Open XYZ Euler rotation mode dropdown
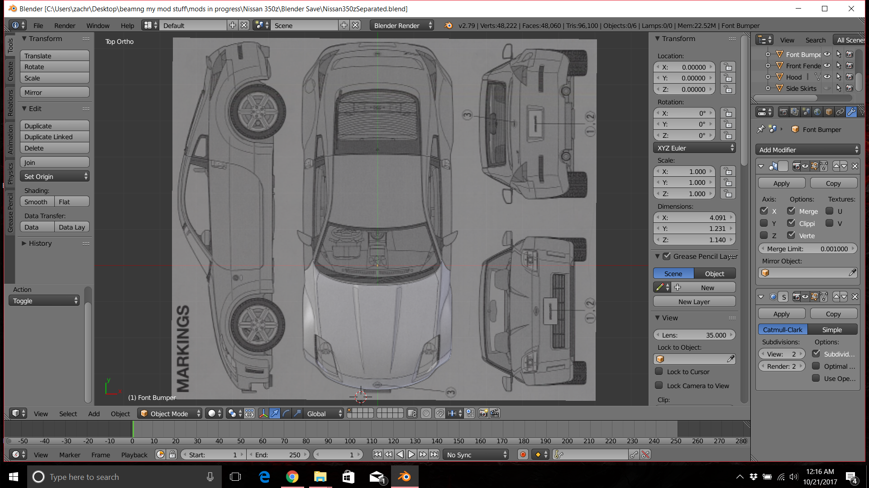Screen dimensions: 869x488 tap(694, 148)
